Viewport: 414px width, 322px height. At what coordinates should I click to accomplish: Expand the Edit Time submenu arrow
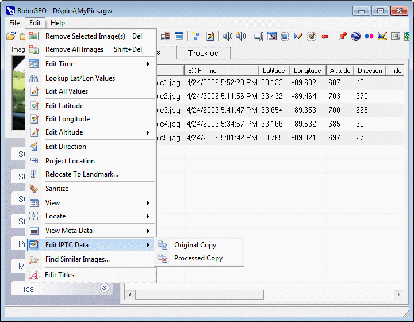pos(148,64)
